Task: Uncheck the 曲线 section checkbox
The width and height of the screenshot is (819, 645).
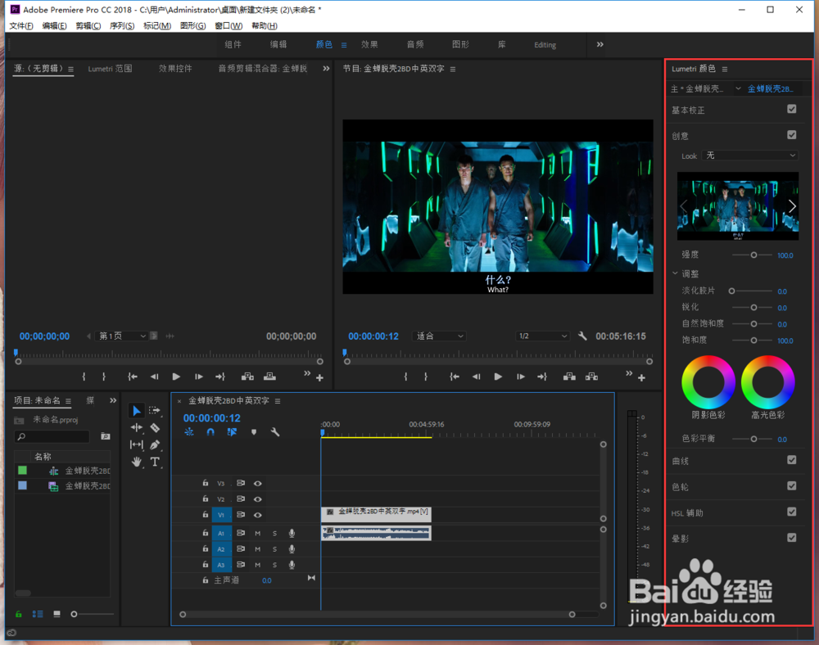Action: 792,460
